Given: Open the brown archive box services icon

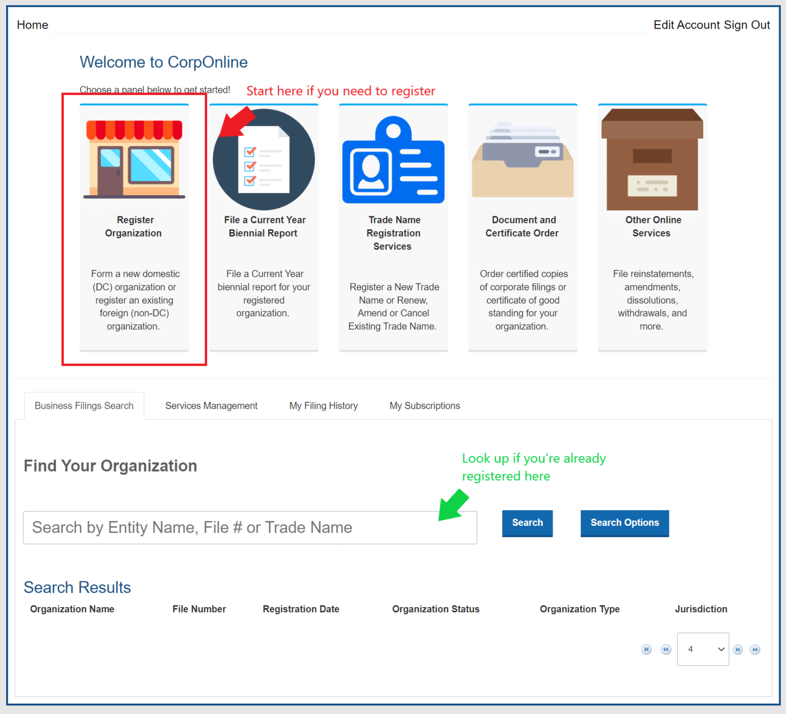Looking at the screenshot, I should click(x=652, y=159).
